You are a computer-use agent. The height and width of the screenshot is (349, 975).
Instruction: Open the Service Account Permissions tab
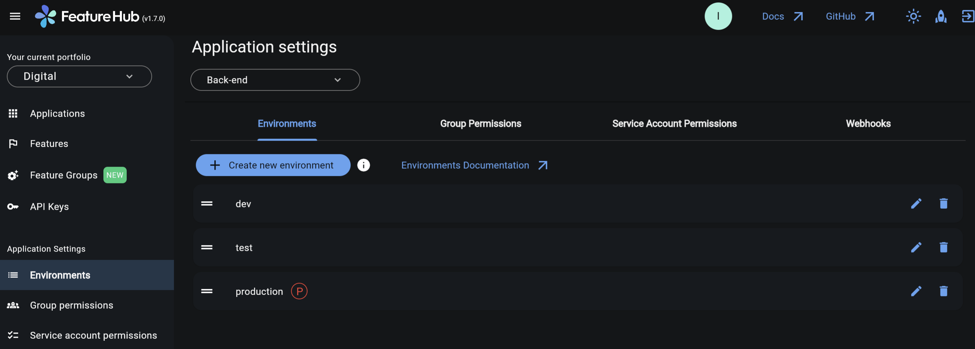pyautogui.click(x=674, y=124)
